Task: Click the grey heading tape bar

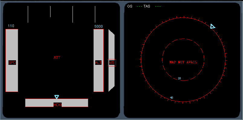Action: click(x=57, y=103)
